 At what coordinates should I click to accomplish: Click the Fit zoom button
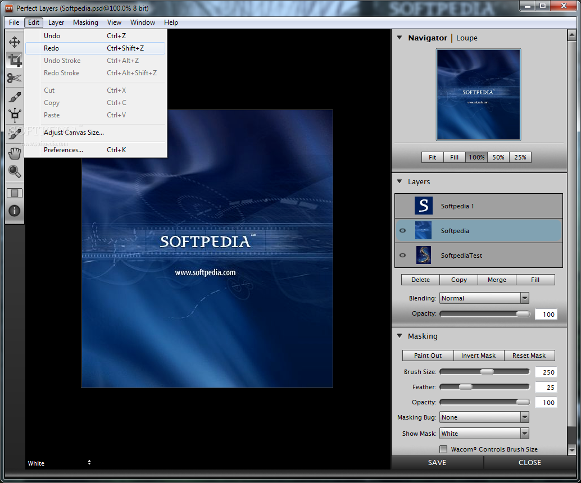tap(433, 157)
